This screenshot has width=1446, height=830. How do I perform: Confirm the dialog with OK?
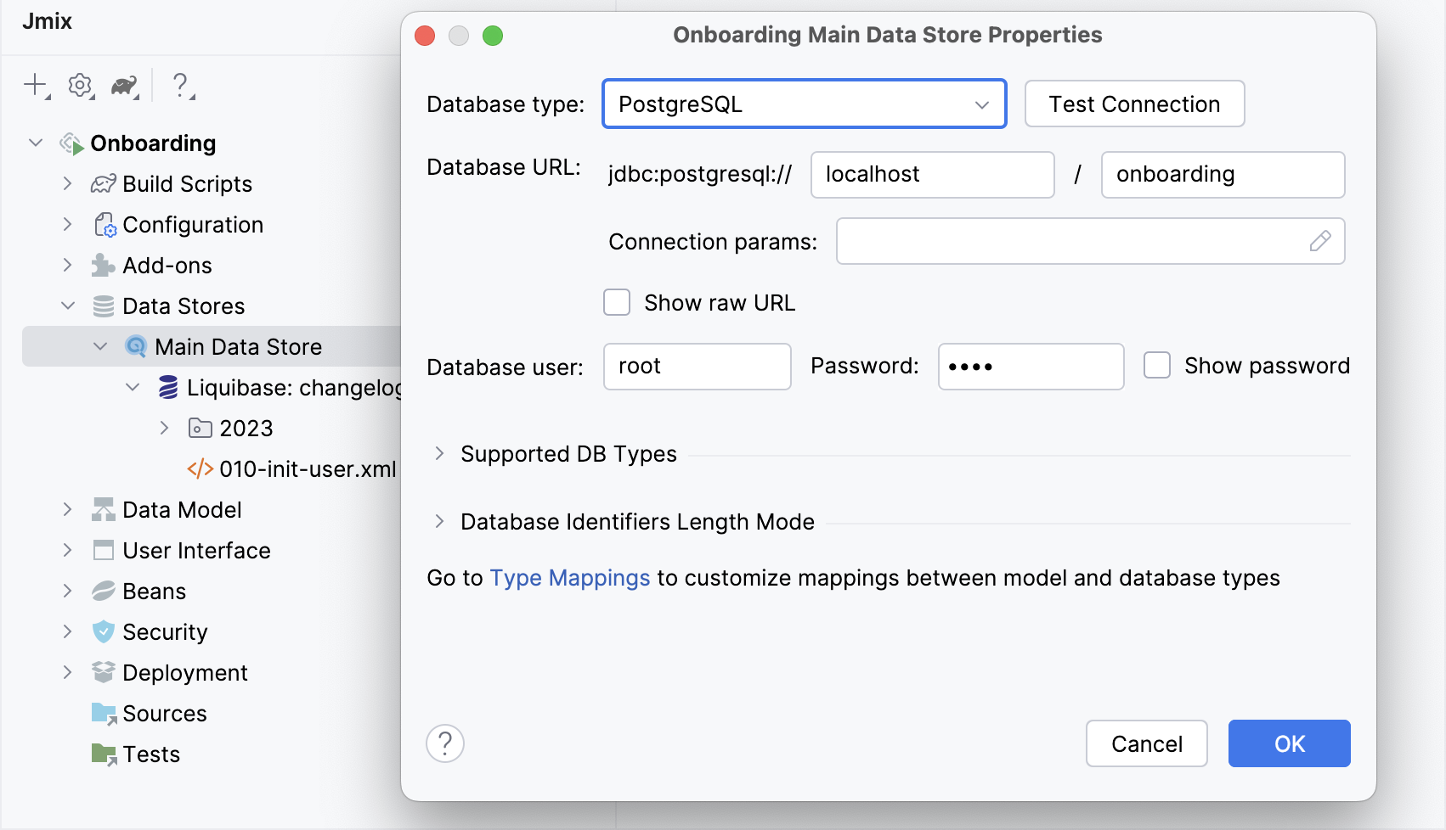[1288, 743]
